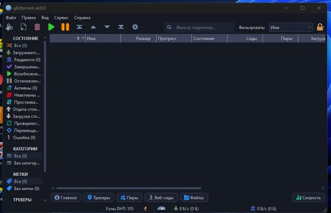Click the upload speed 0 Б/с indicator
Image resolution: width=331 pixels, height=213 pixels.
click(x=264, y=208)
